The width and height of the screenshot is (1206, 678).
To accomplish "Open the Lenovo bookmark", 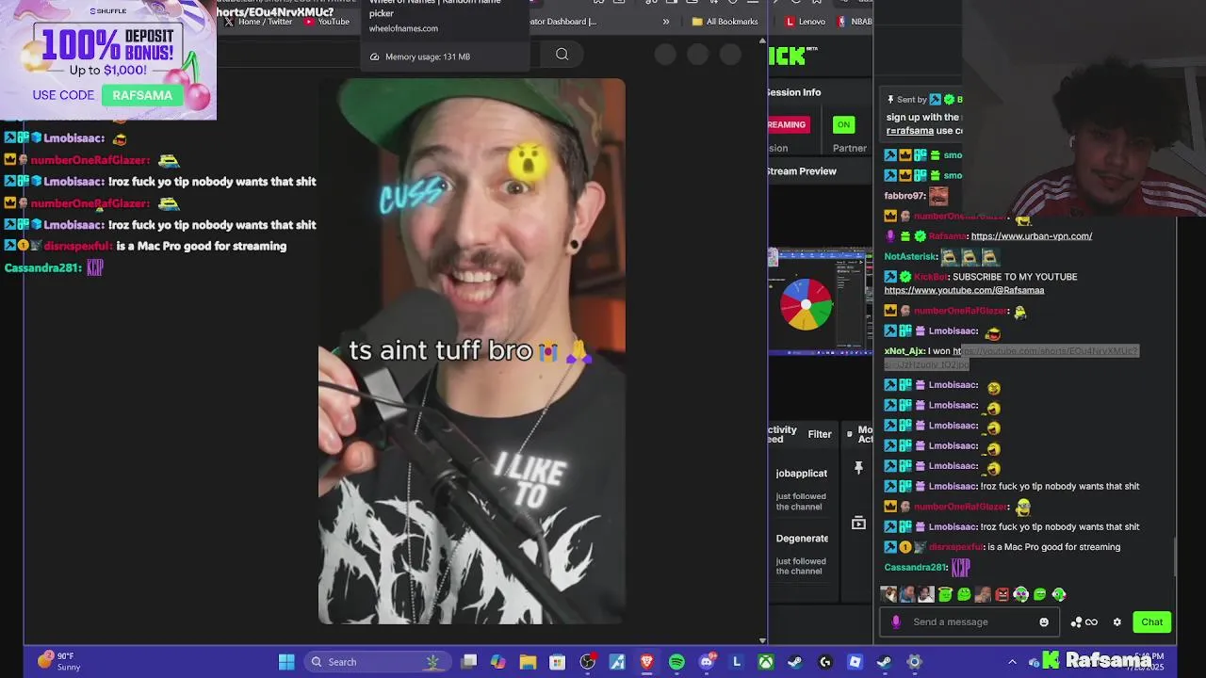I will click(x=806, y=22).
